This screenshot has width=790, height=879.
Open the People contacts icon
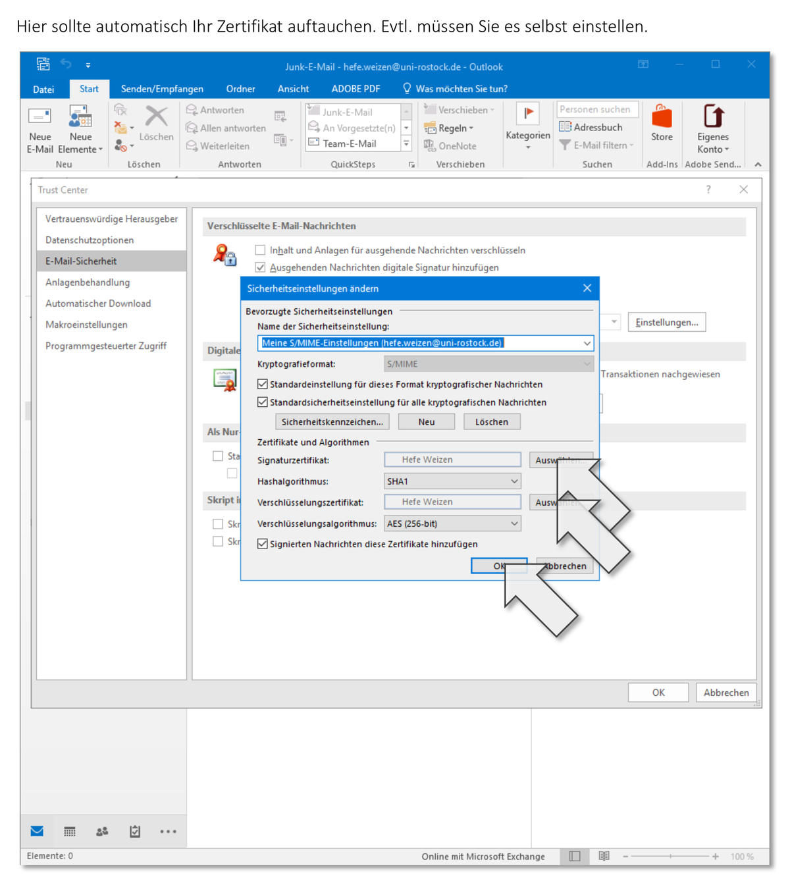102,832
